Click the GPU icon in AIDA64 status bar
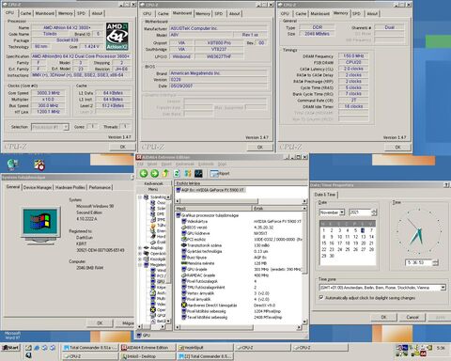The width and height of the screenshot is (451, 361). click(x=139, y=336)
